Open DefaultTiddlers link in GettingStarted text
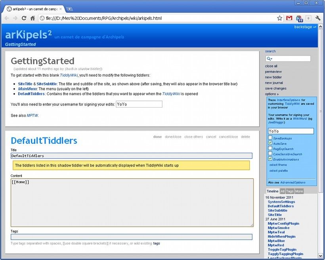The height and width of the screenshot is (260, 325). click(31, 94)
